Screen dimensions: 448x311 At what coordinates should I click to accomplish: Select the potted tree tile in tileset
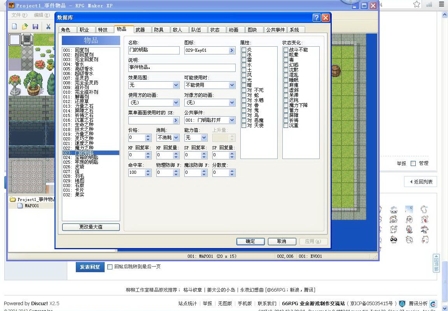tap(33, 83)
